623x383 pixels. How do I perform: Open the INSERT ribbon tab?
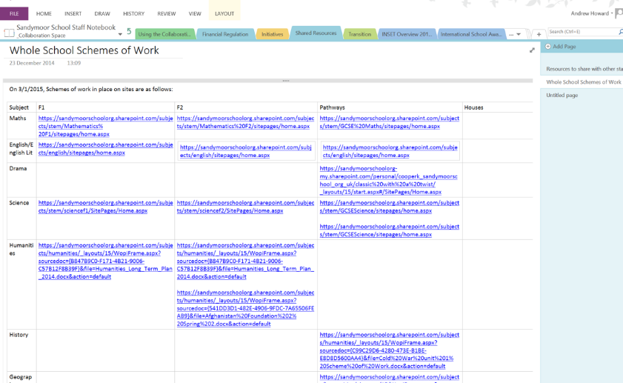pos(73,13)
